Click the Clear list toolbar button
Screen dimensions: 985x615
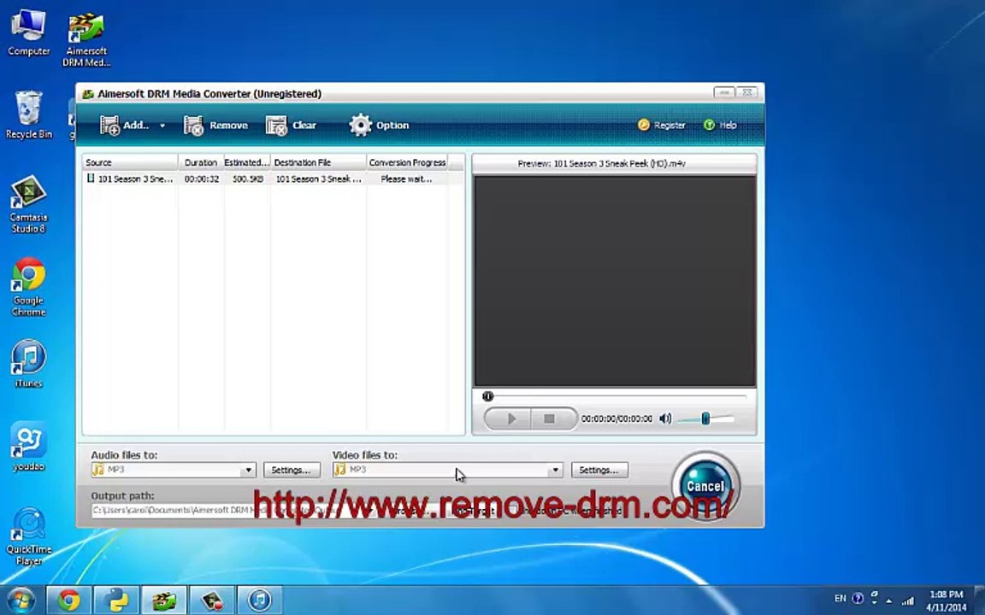tap(291, 126)
